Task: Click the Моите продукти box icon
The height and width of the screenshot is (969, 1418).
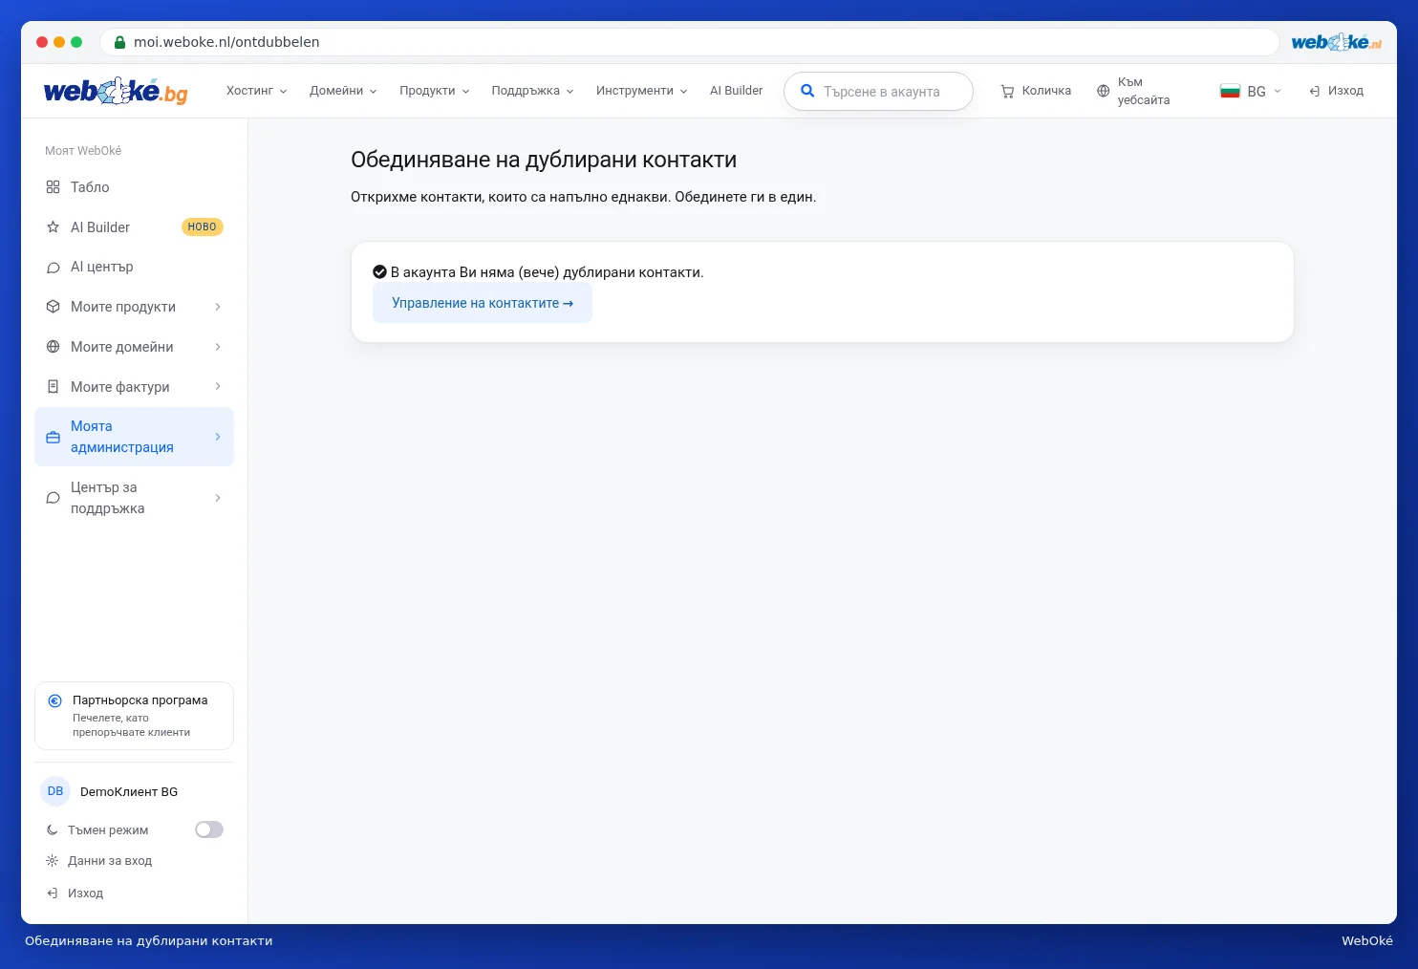Action: click(x=54, y=307)
